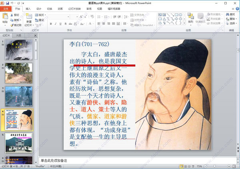Apply Underline formatting
Image resolution: width=240 pixels, height=169 pixels.
[x=60, y=24]
